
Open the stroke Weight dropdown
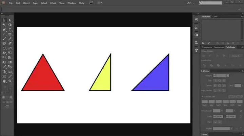click(228, 75)
